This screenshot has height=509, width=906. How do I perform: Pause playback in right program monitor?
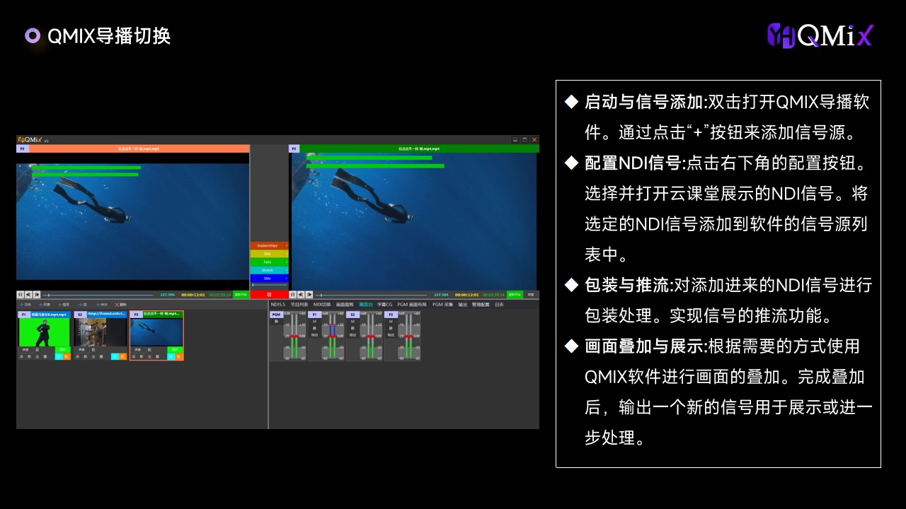pos(293,295)
